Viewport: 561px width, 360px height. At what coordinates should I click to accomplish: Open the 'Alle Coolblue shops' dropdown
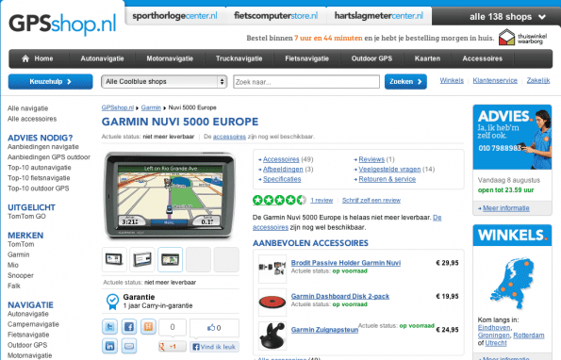coord(165,81)
